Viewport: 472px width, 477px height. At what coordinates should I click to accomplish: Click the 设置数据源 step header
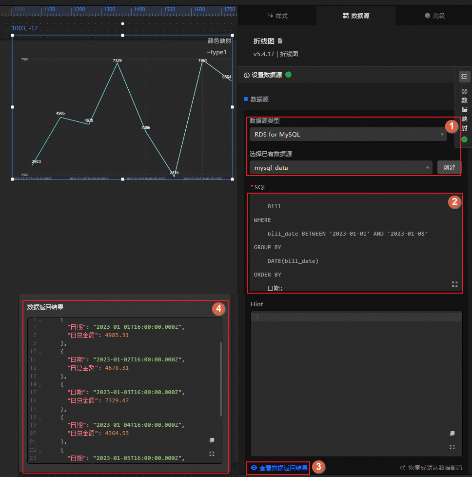click(263, 75)
